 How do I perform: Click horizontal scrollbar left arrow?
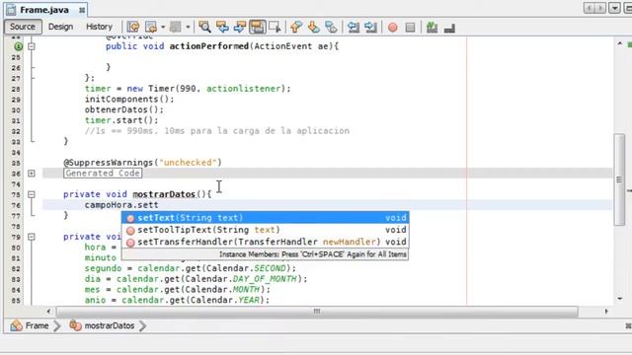tap(48, 312)
